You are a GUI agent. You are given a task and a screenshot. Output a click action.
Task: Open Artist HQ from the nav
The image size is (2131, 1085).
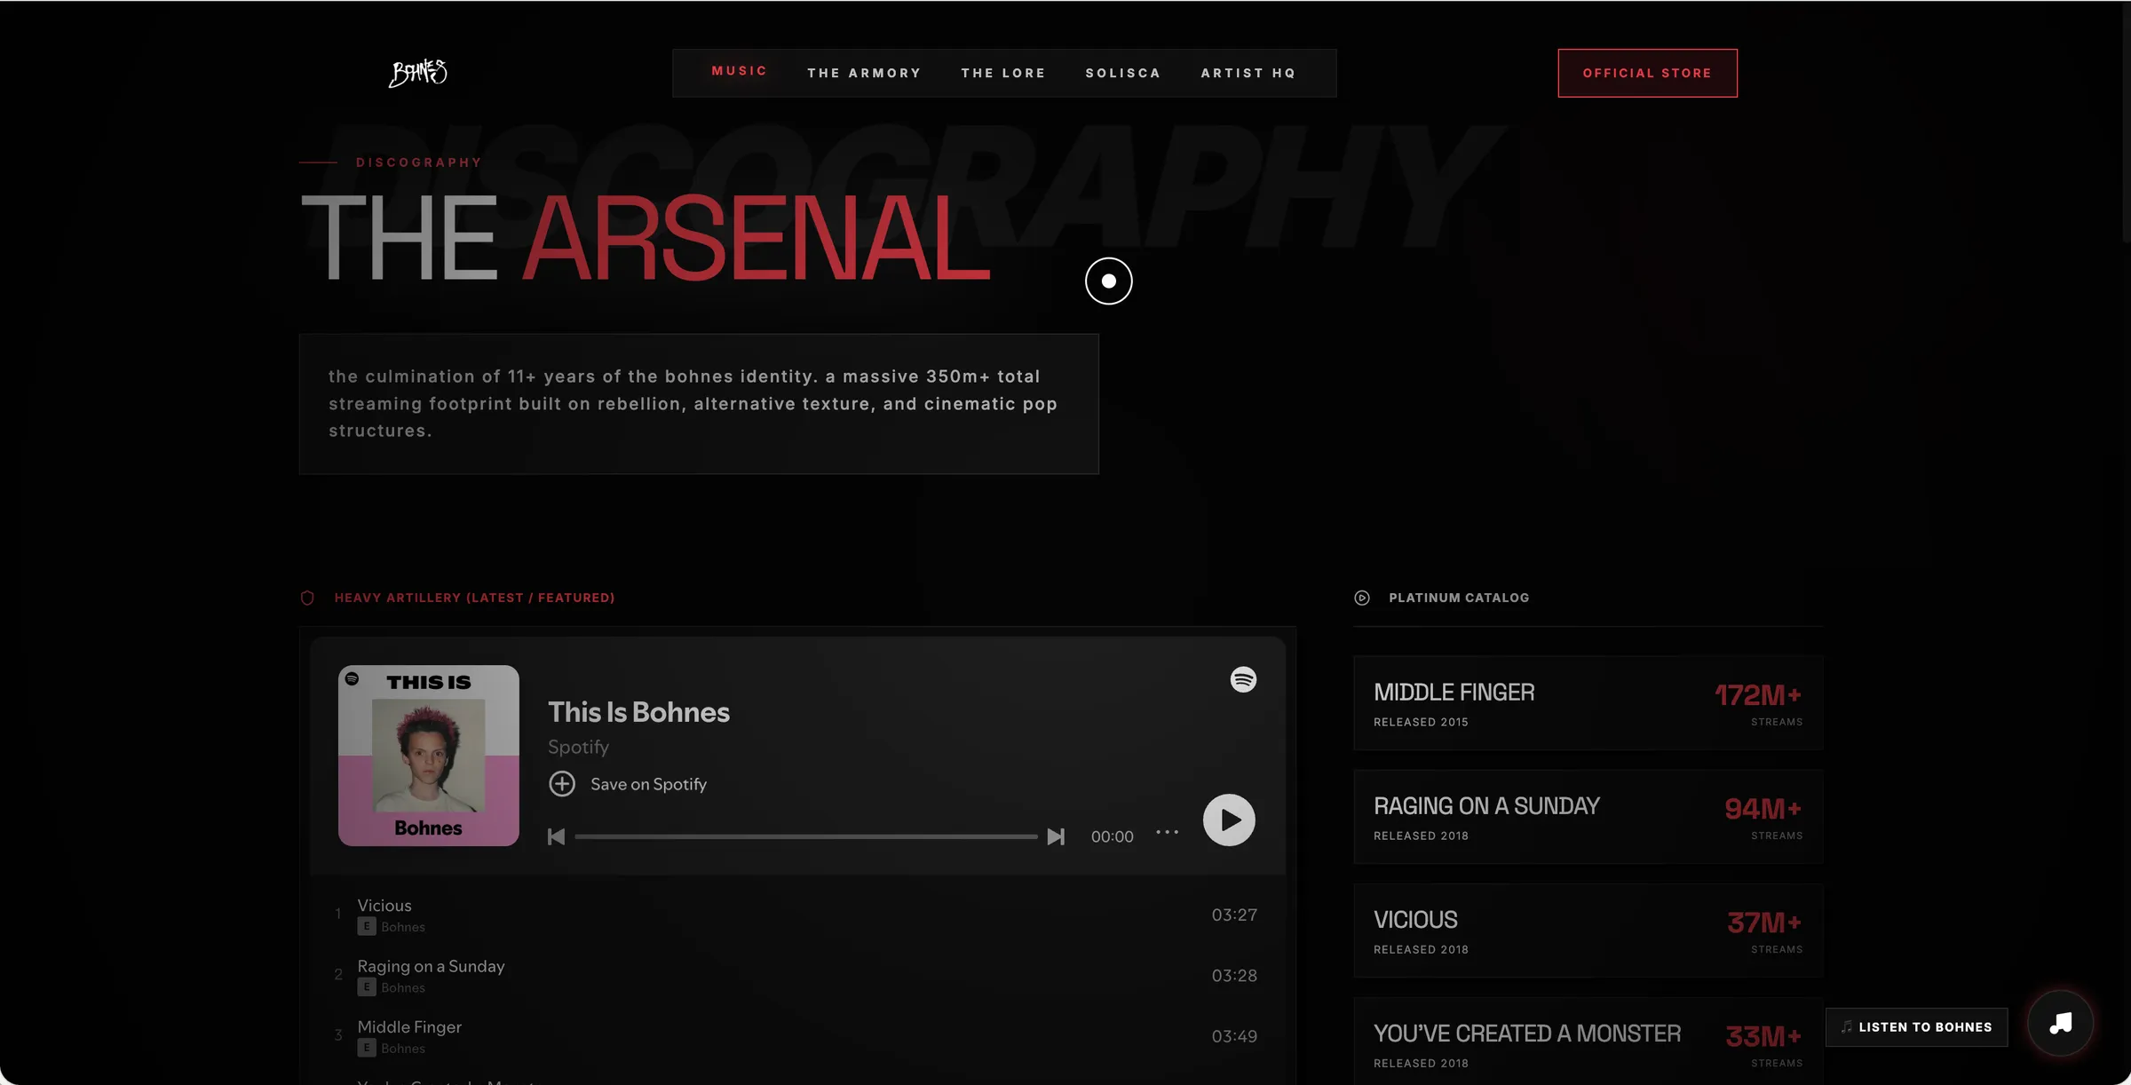click(x=1248, y=73)
